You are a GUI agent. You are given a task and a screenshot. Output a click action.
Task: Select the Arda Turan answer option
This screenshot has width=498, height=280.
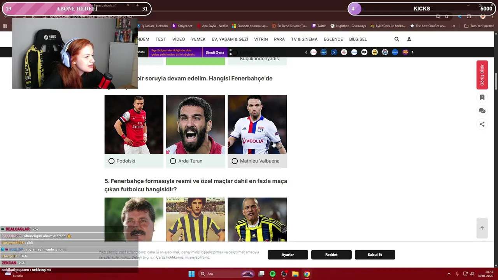coord(195,161)
